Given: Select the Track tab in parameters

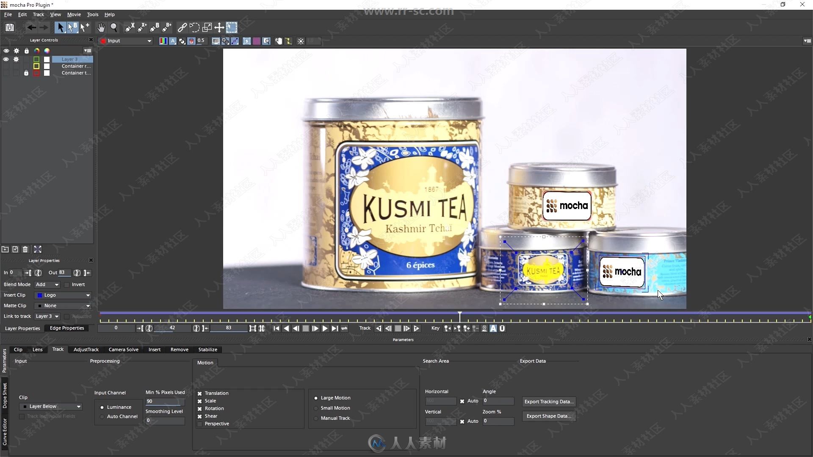Looking at the screenshot, I should click(58, 349).
